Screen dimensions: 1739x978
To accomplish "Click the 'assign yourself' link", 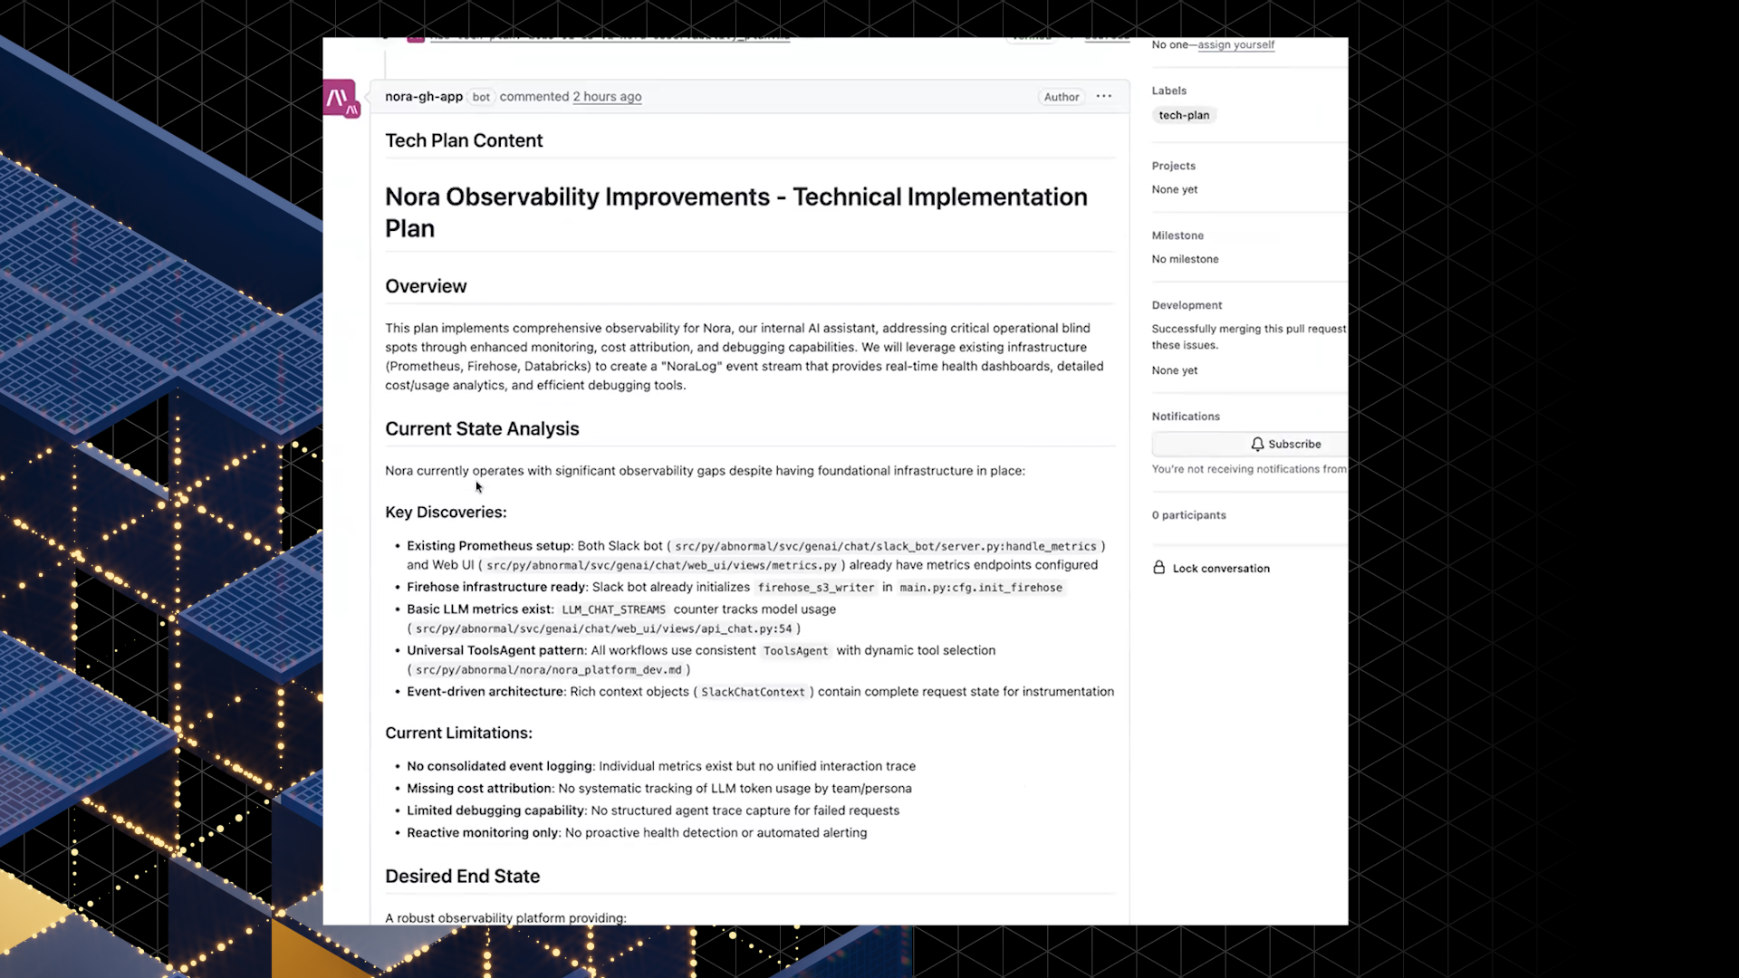I will point(1235,44).
